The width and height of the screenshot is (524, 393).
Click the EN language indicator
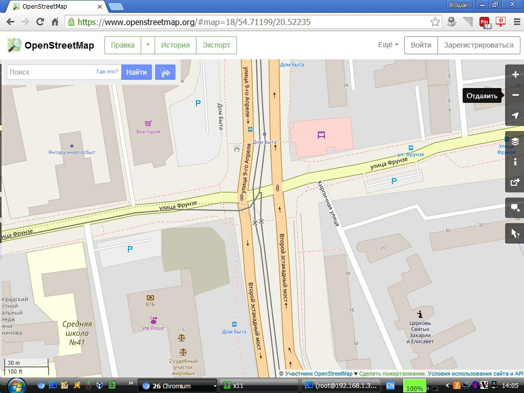point(390,386)
